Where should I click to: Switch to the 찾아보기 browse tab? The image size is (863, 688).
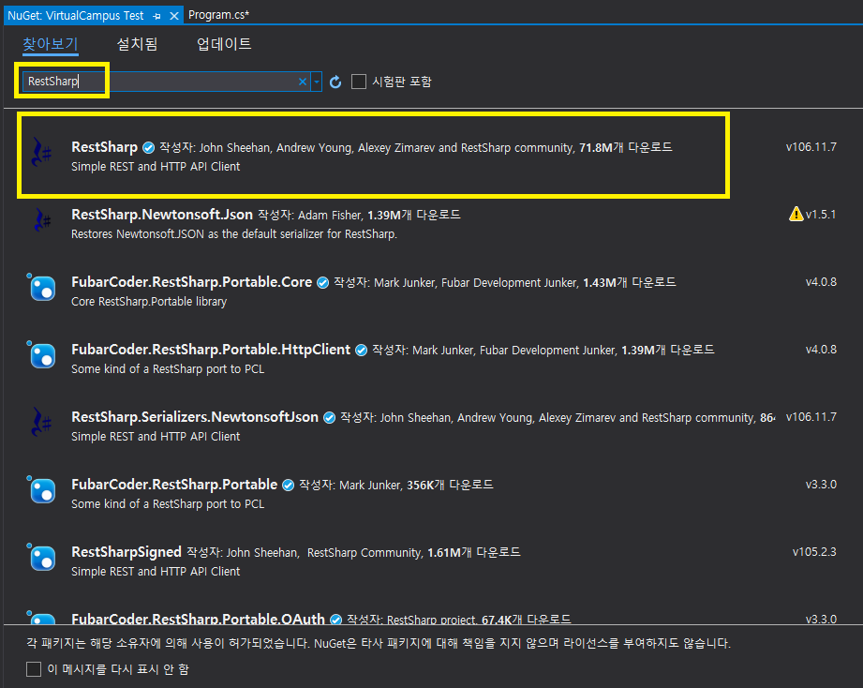pyautogui.click(x=51, y=44)
